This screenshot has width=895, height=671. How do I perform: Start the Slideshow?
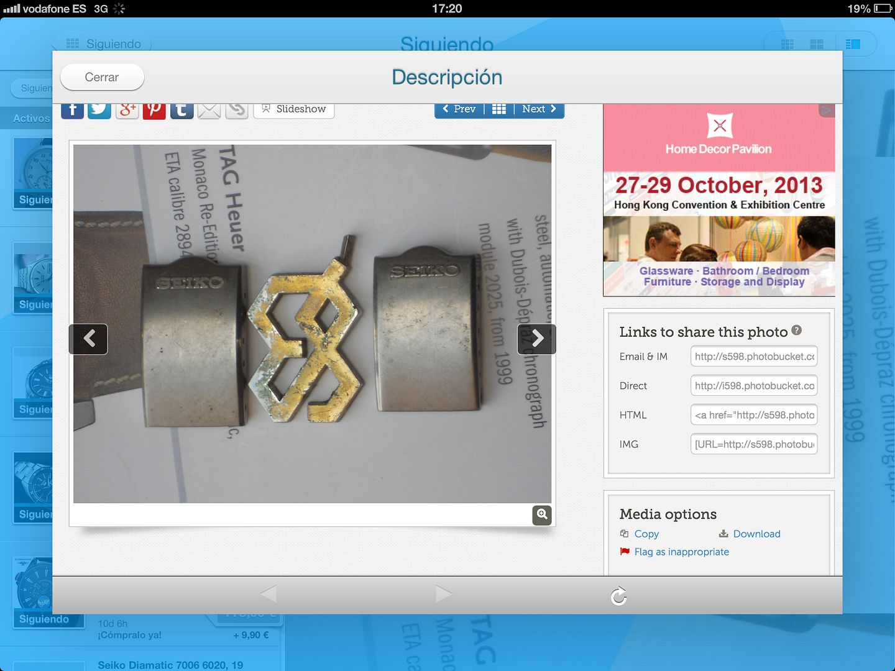[294, 109]
